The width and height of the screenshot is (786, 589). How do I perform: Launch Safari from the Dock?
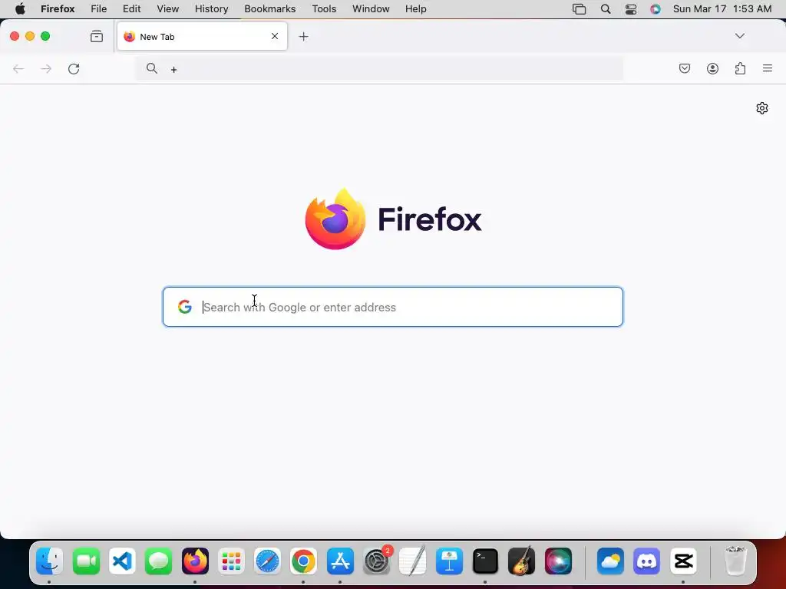(x=268, y=561)
